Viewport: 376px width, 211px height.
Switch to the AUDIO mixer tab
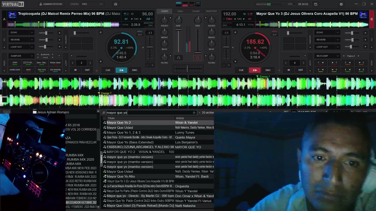click(x=164, y=11)
